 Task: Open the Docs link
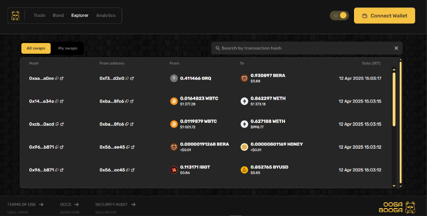click(70, 204)
